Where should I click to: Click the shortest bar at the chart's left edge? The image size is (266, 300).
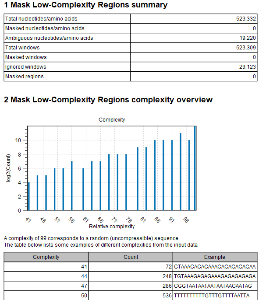pyautogui.click(x=29, y=196)
